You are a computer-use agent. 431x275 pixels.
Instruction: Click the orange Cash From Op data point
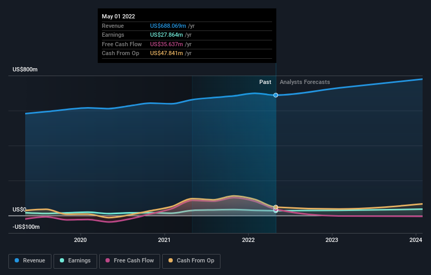tap(276, 207)
